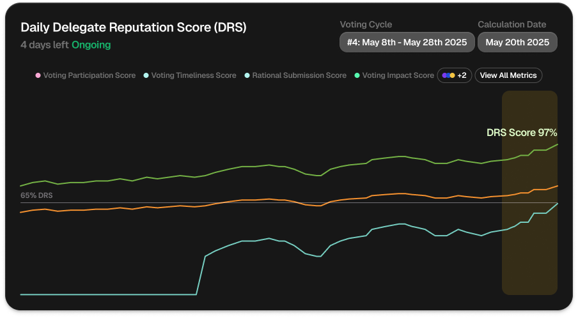
Task: Click the 4 days left text
Action: tap(44, 45)
